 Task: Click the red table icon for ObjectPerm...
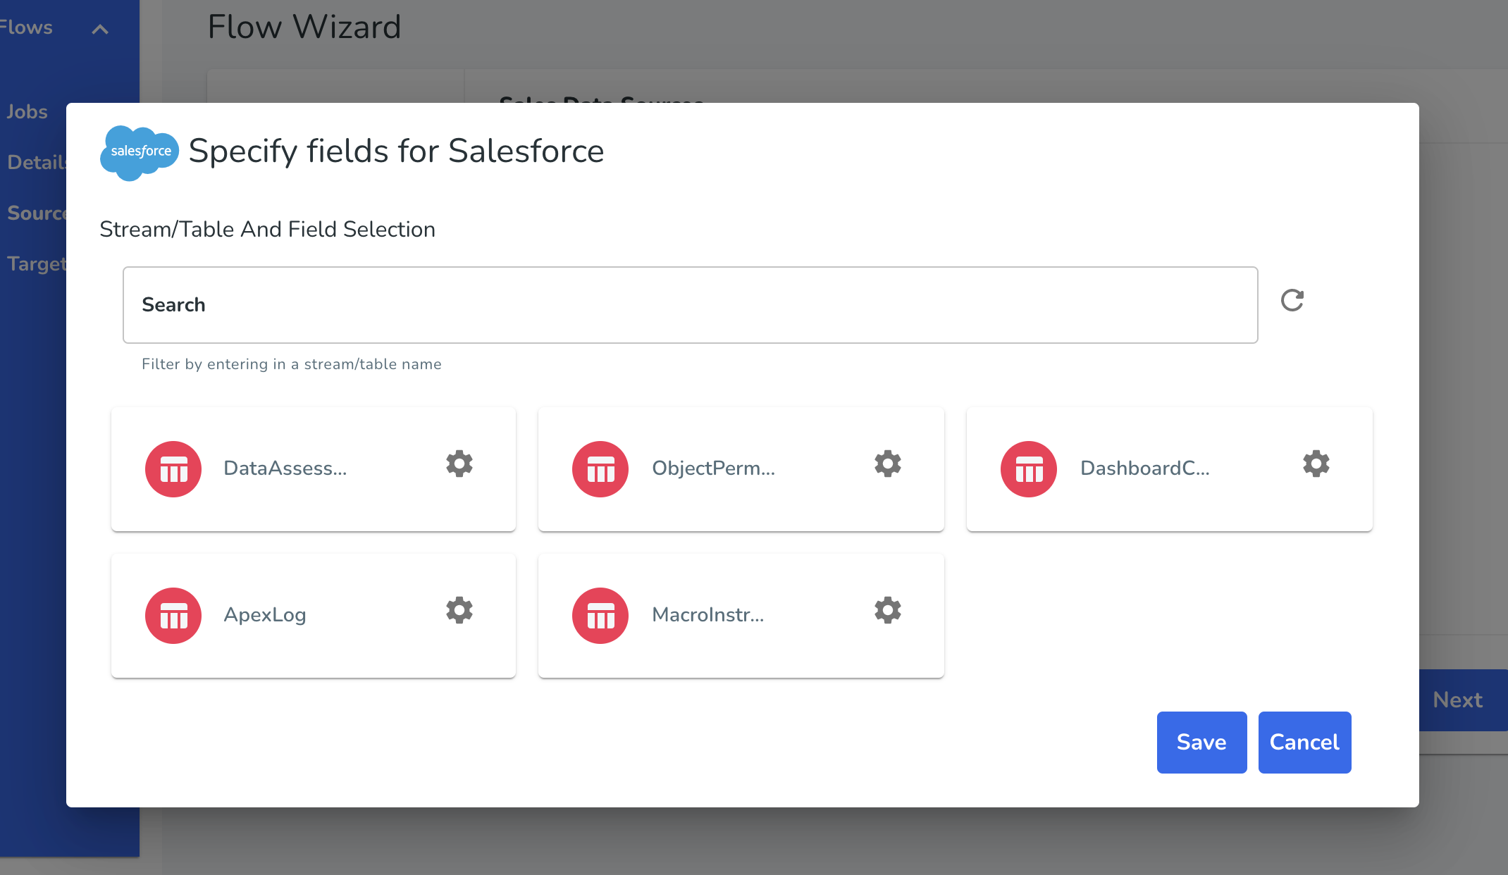point(600,469)
